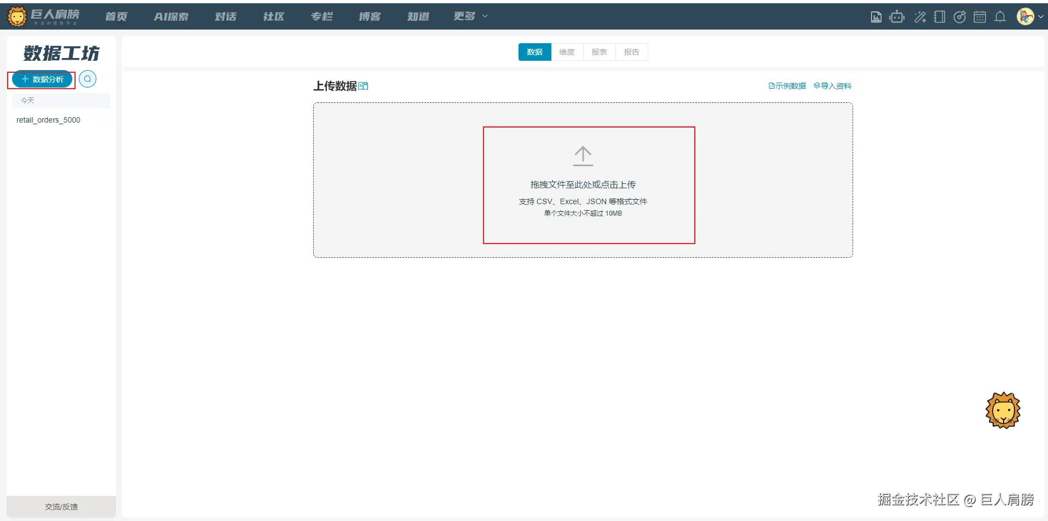
Task: Click 支持 CSV、Excel、JSON 等格式文件 text
Action: [583, 201]
